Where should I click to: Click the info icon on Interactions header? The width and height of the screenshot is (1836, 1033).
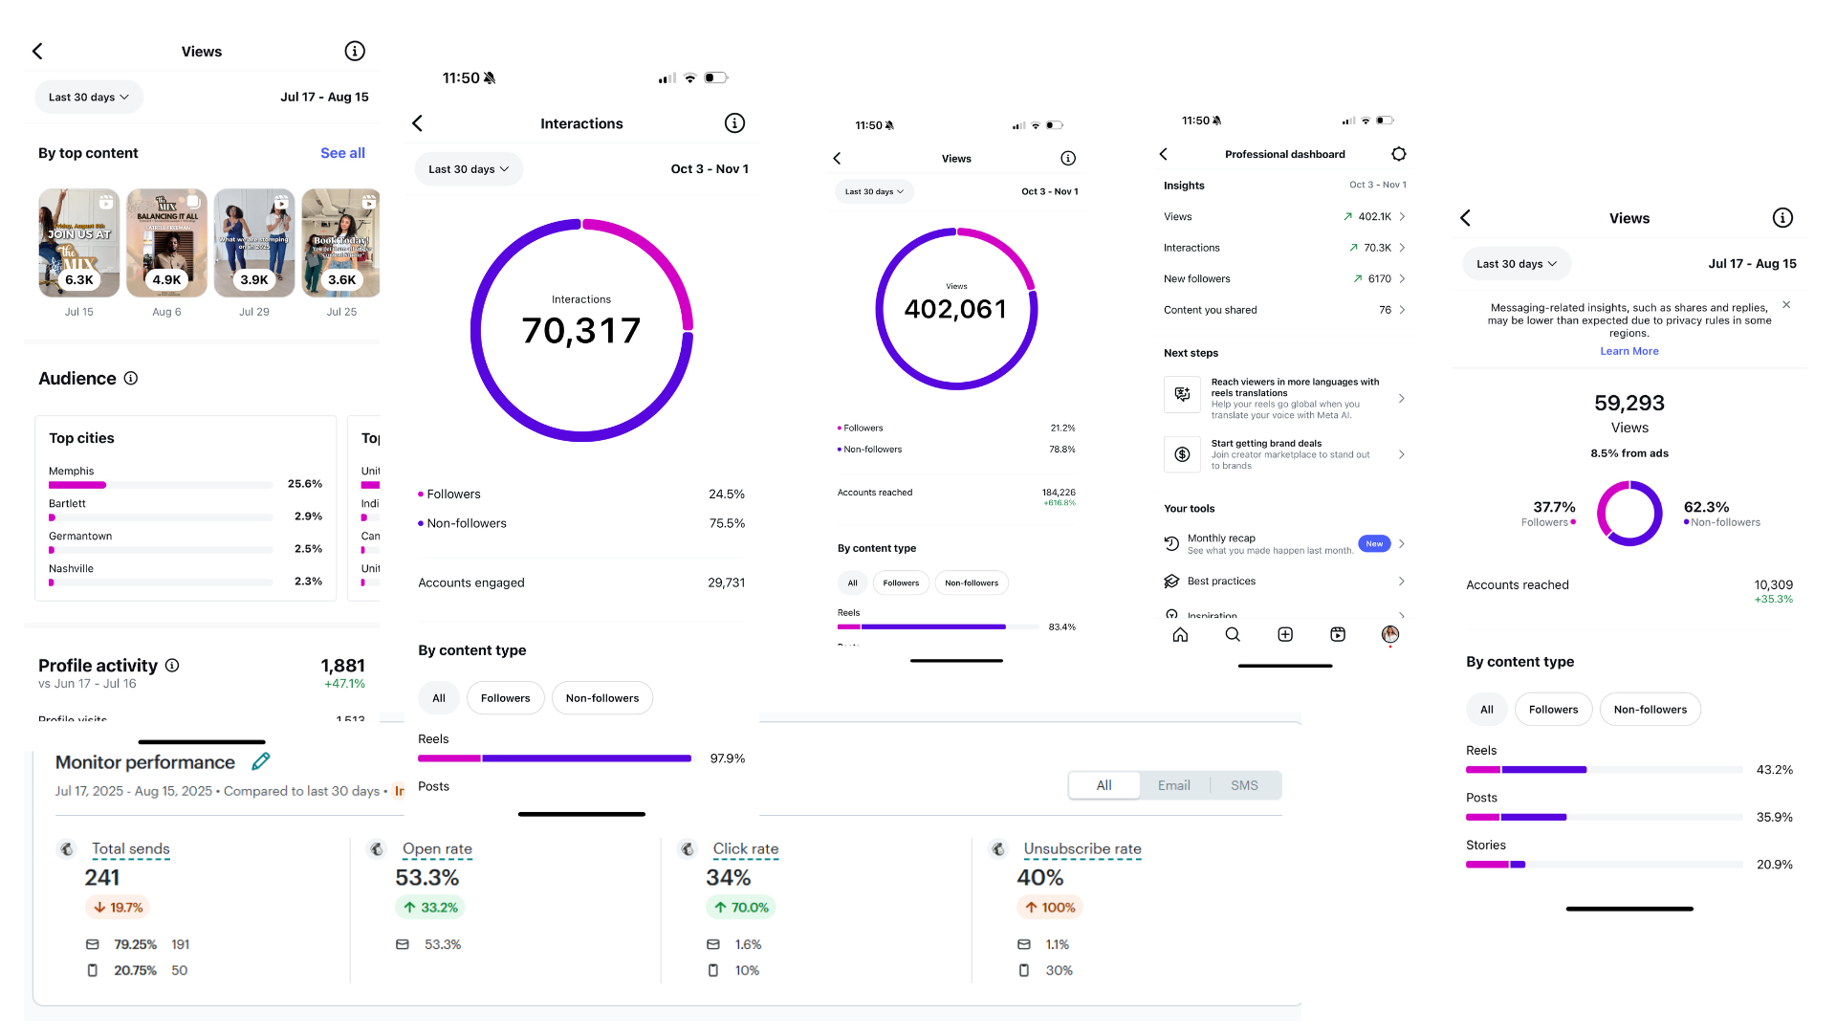[x=734, y=123]
